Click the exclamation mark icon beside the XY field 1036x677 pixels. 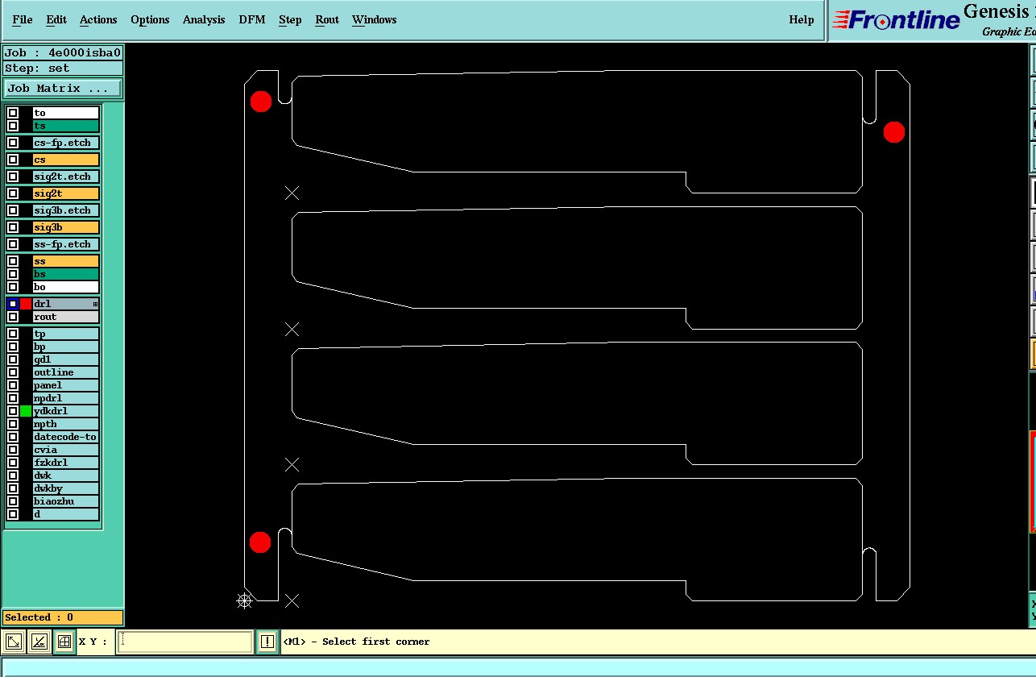(267, 642)
